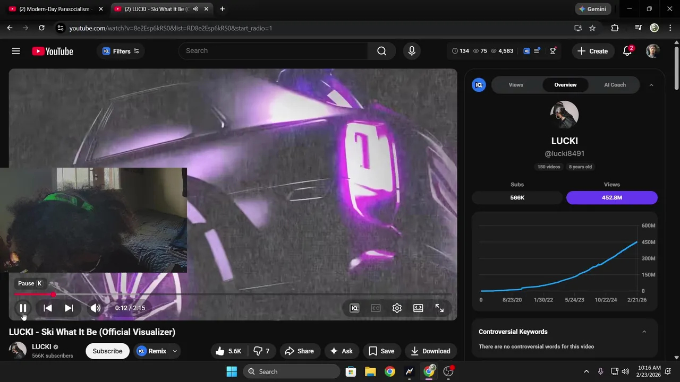This screenshot has height=382, width=680.
Task: Submit search with the magnifier button
Action: [382, 51]
